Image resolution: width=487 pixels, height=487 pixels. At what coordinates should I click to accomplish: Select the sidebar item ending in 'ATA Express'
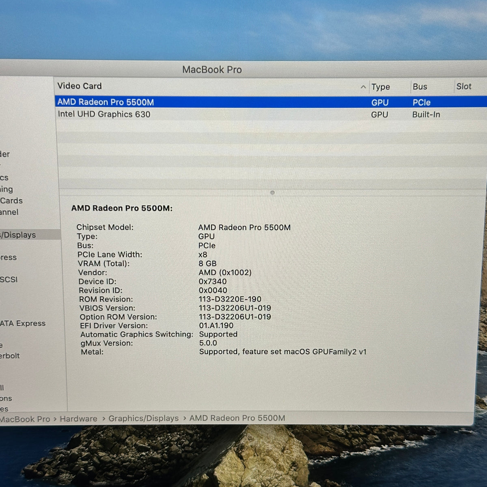tap(23, 323)
